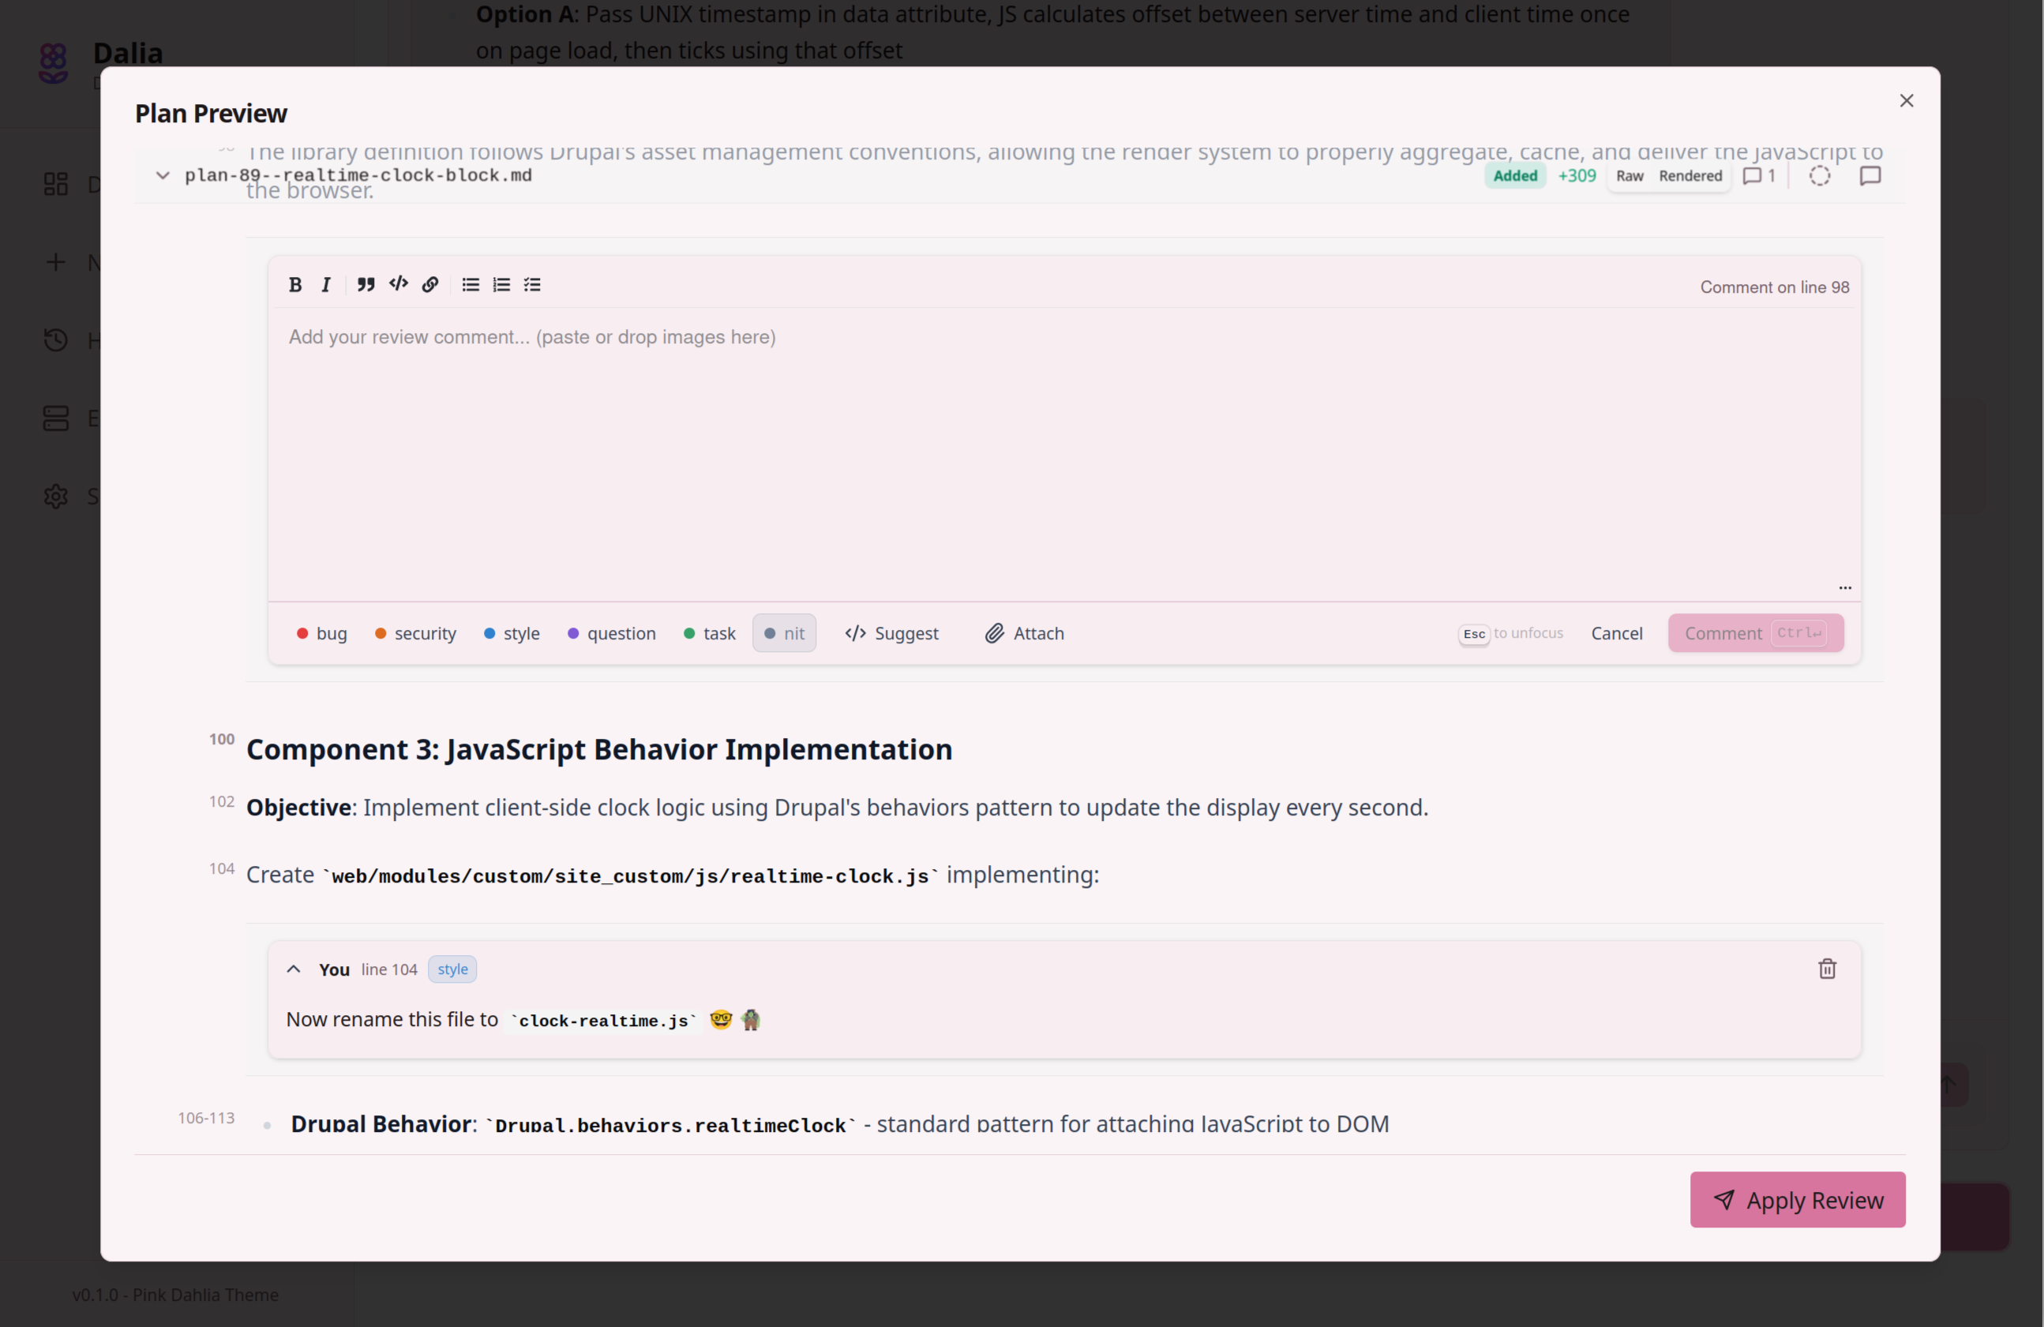Screen dimensions: 2044x1327
Task: Insert a link in the comment
Action: [x=430, y=284]
